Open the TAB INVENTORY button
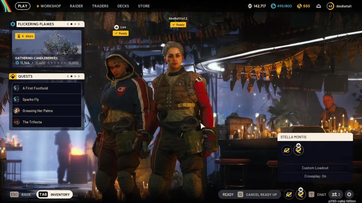This screenshot has width=362, height=203. 55,195
